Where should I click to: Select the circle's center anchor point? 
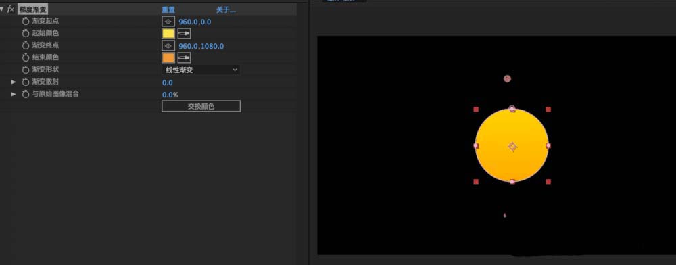[512, 147]
